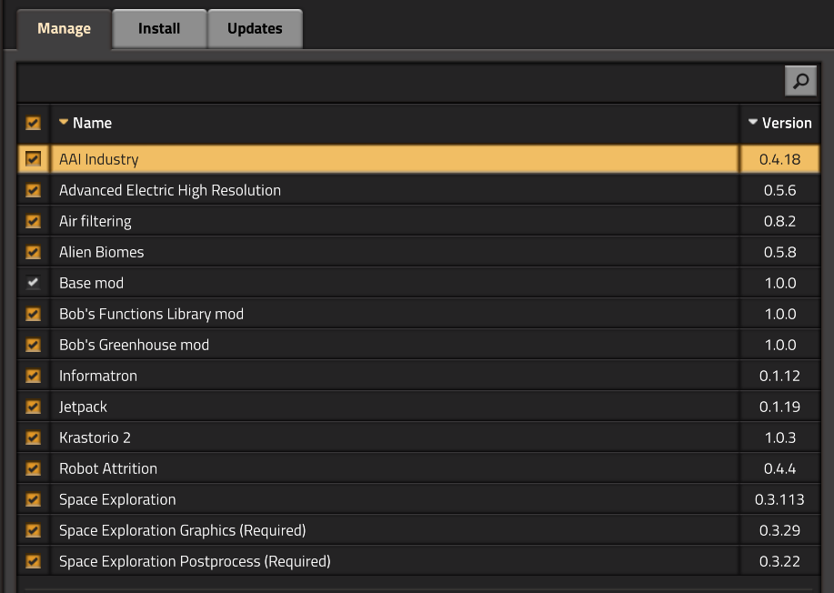Click the Base mod checkmark

click(34, 283)
